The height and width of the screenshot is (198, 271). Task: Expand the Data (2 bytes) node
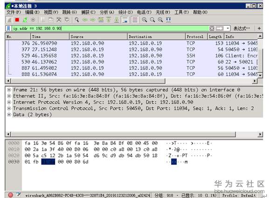(x=9, y=115)
